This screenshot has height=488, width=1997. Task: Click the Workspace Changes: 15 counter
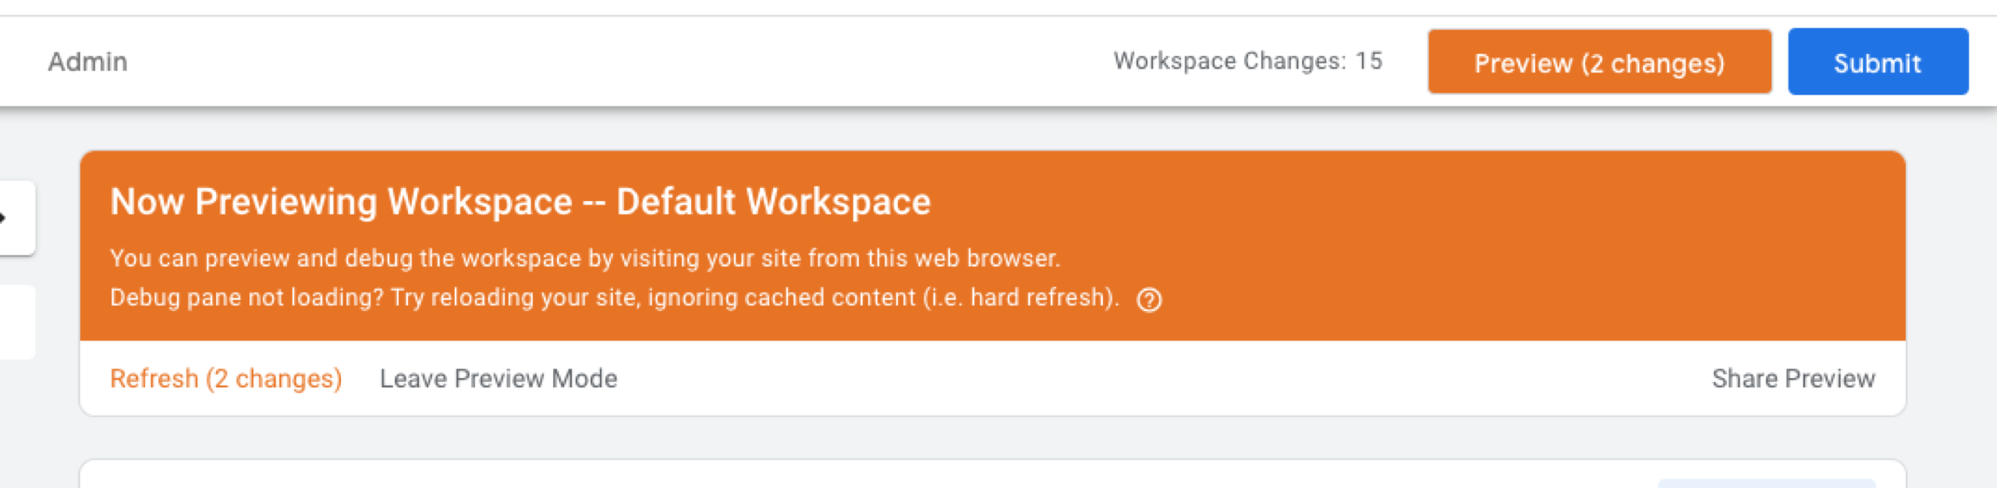point(1247,61)
